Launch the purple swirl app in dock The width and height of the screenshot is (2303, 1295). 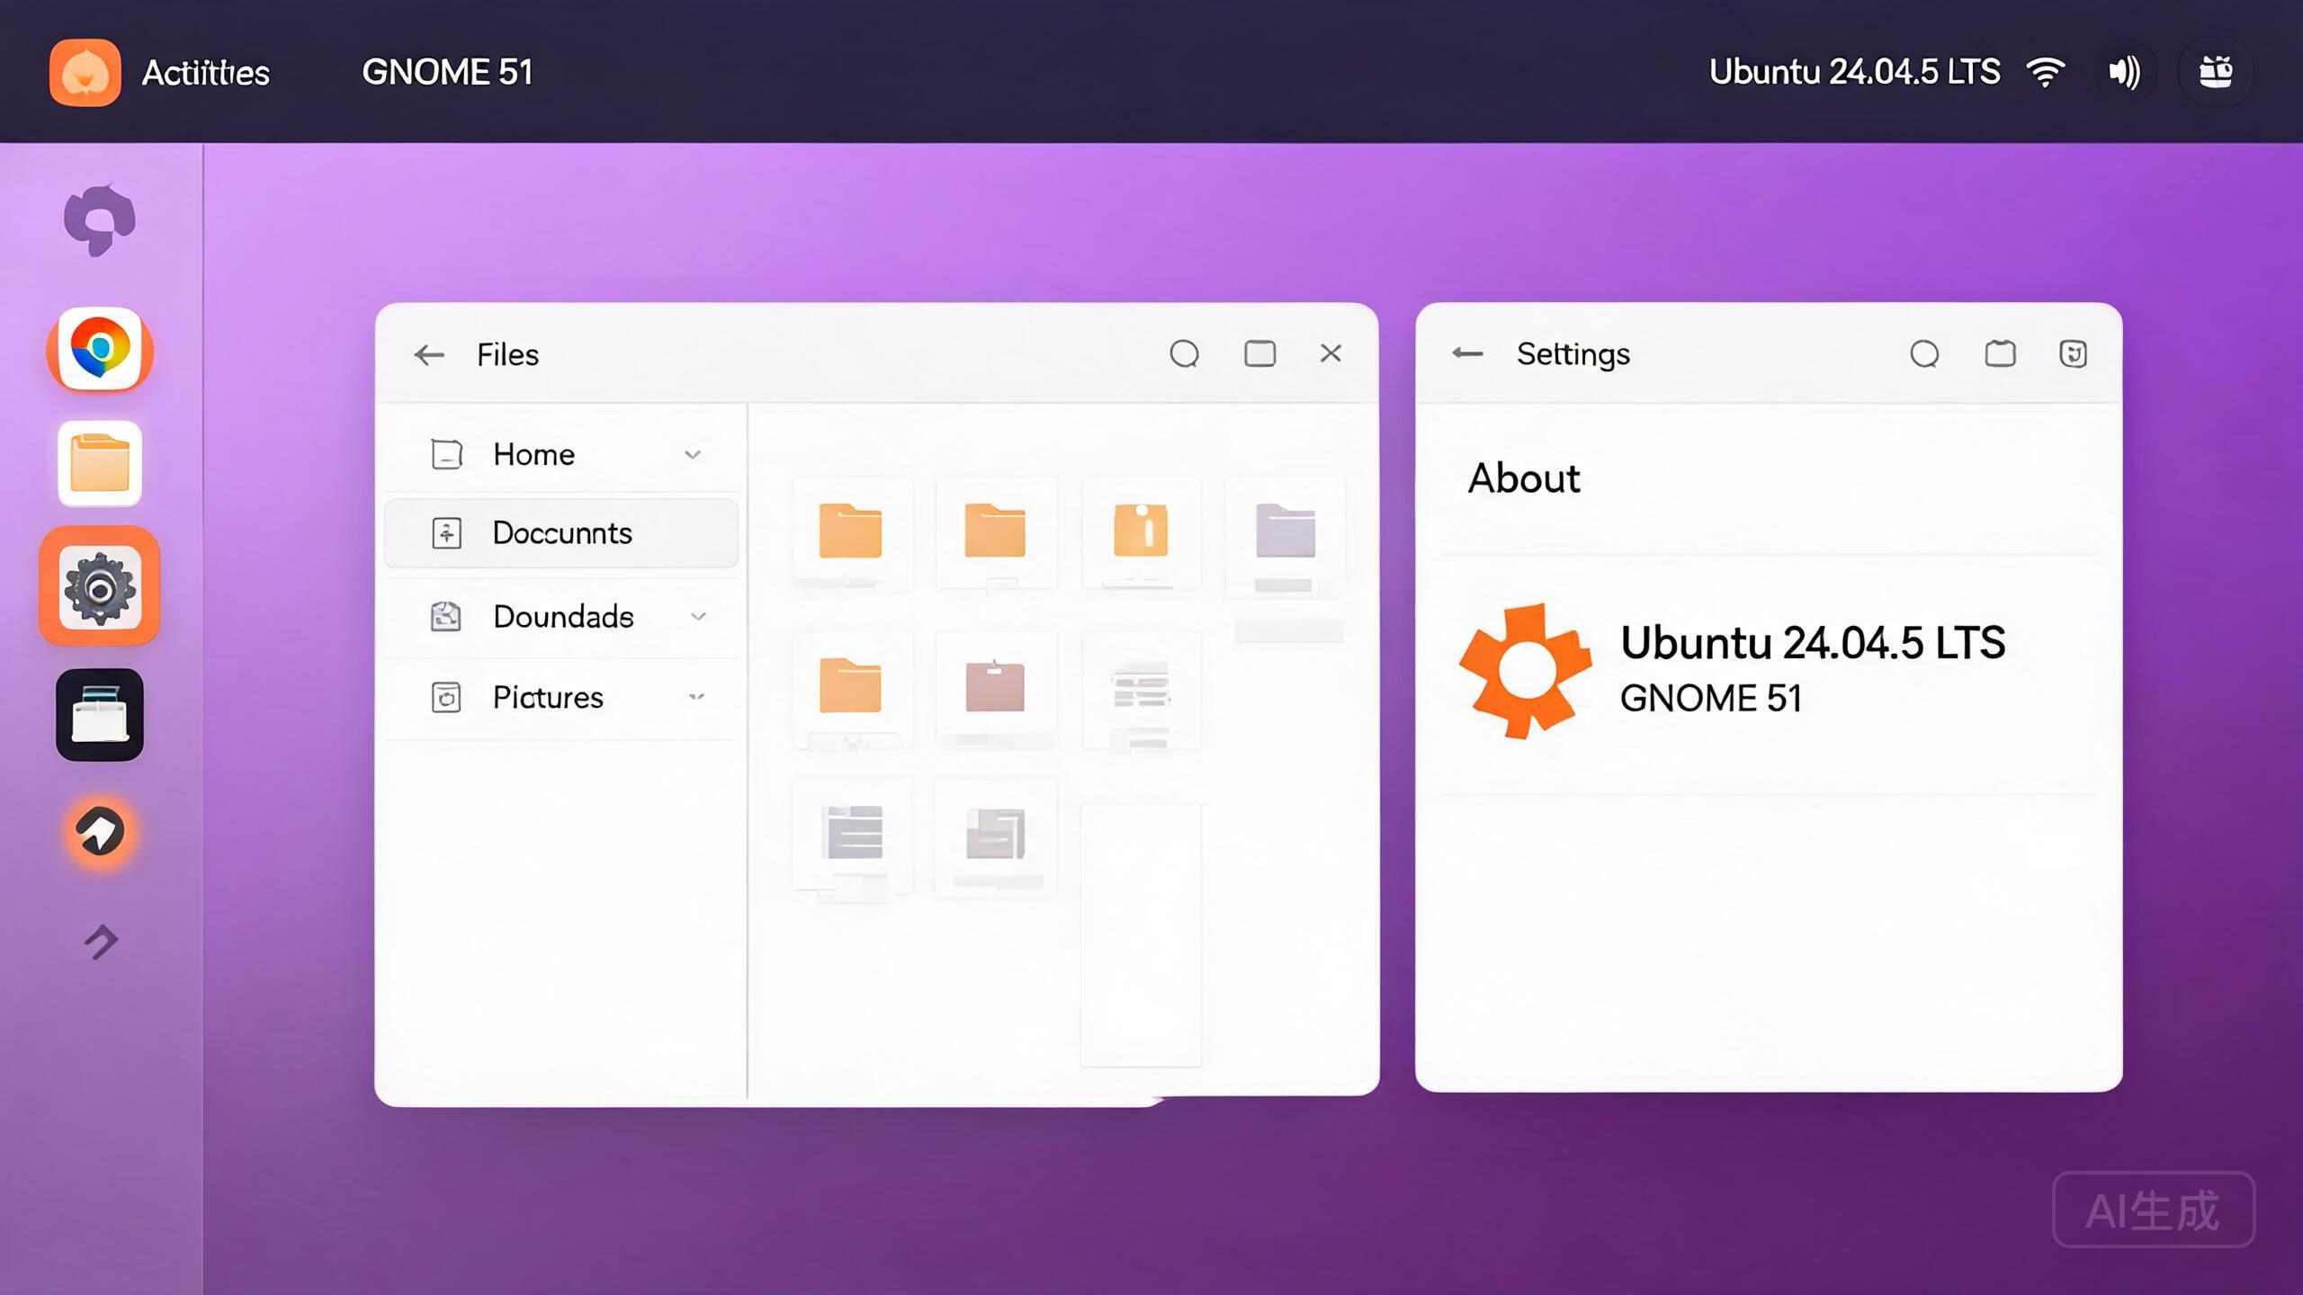[x=100, y=220]
